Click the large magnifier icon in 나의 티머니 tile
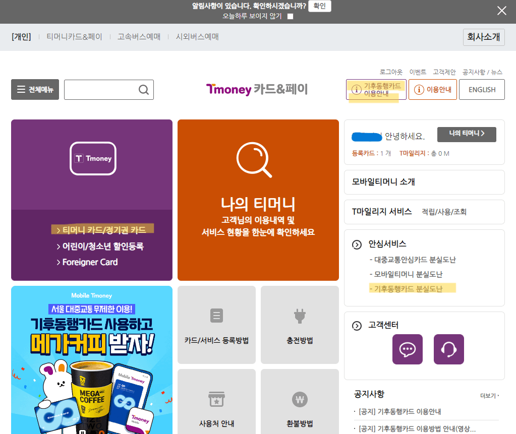Image resolution: width=516 pixels, height=434 pixels. tap(254, 160)
